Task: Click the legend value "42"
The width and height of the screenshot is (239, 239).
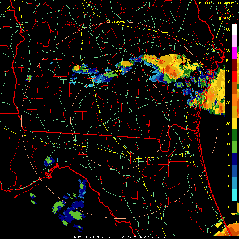Action: pos(228,92)
